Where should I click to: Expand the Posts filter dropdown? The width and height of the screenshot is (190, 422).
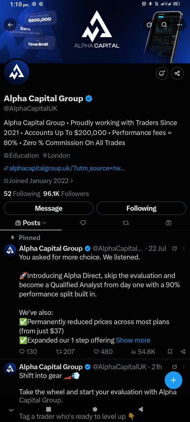click(31, 223)
